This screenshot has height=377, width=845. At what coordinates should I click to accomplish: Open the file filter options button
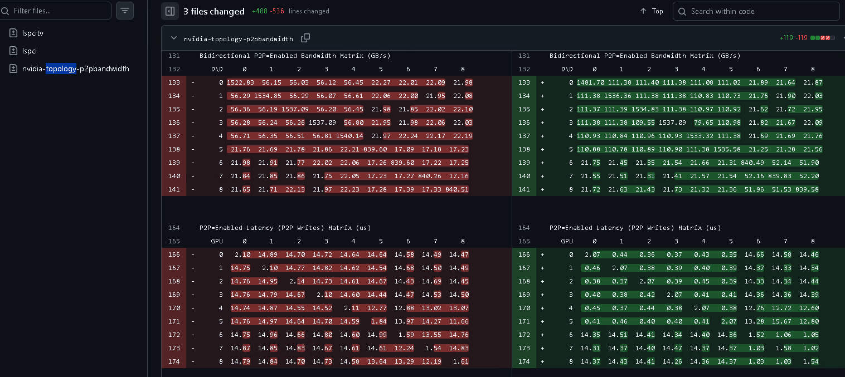(x=124, y=11)
